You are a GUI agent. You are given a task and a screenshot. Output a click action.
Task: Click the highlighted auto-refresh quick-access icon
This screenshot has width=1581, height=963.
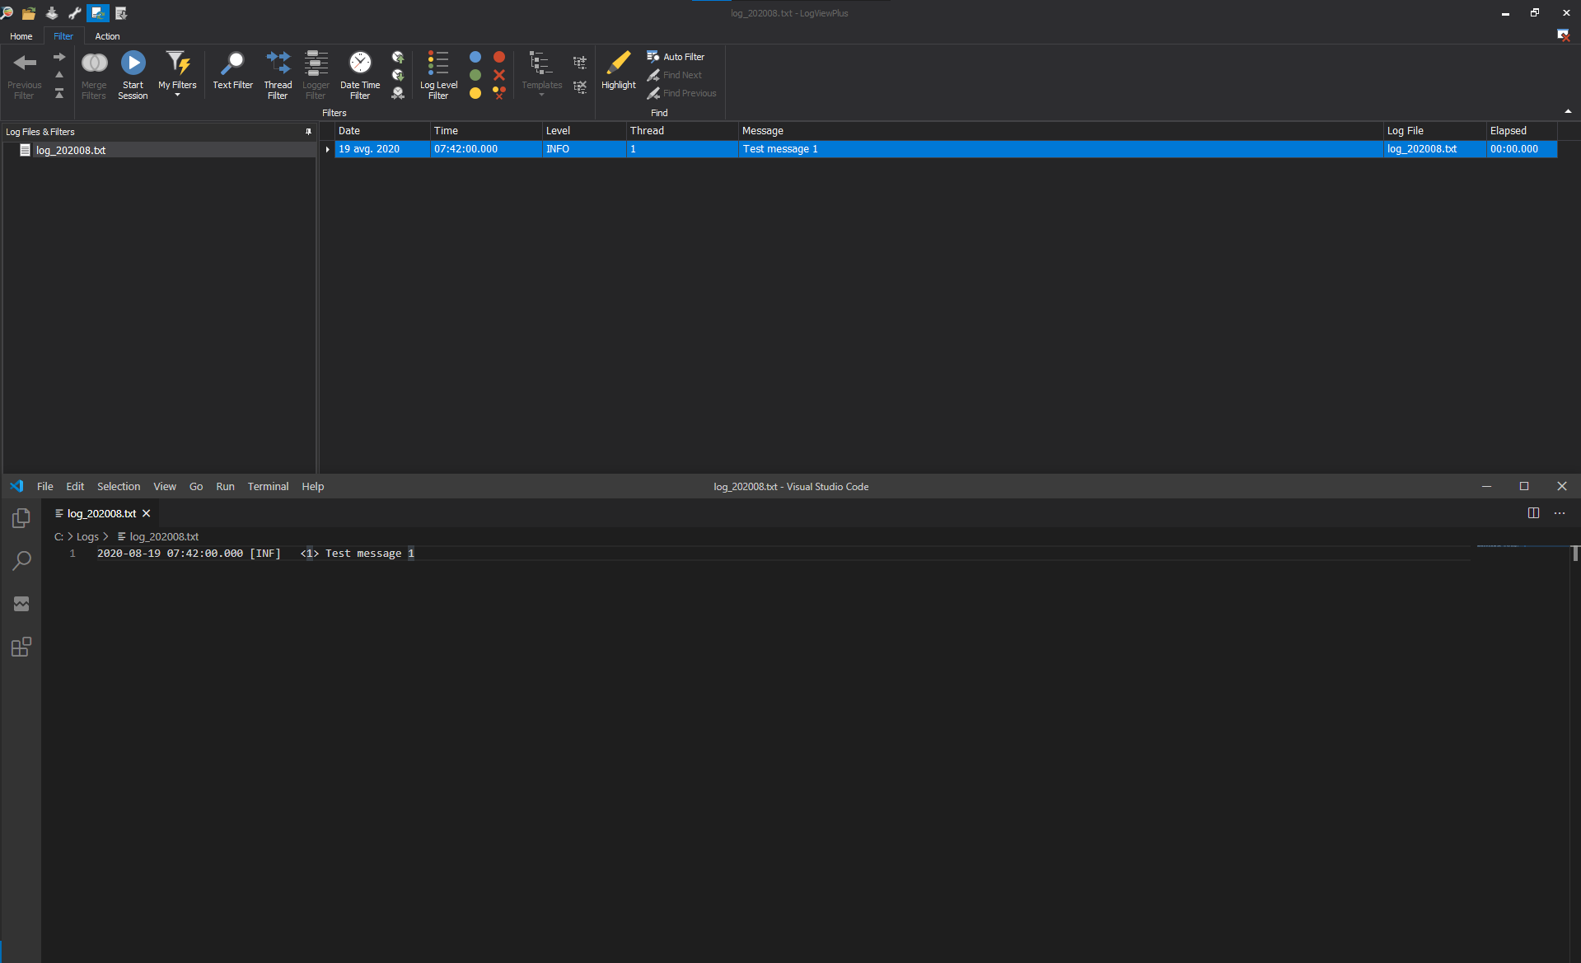pos(98,13)
